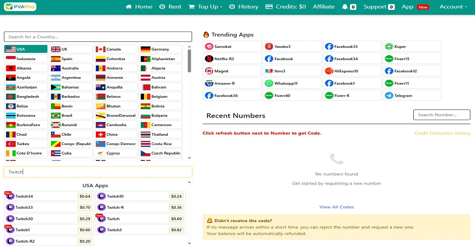The height and width of the screenshot is (249, 475).
Task: Click the AliExpress10 app icon
Action: pos(329,71)
